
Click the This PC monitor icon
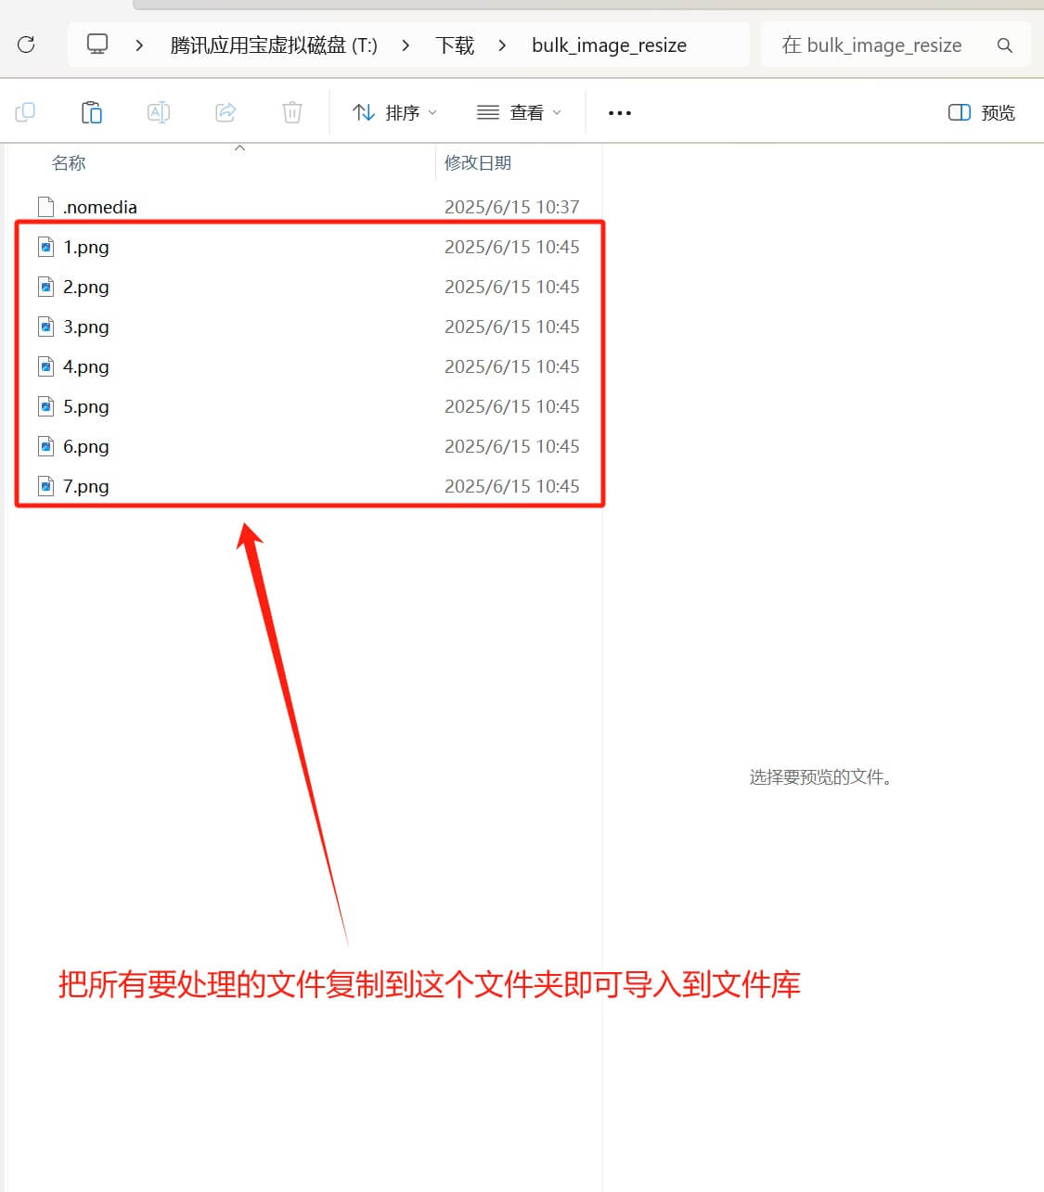click(97, 45)
